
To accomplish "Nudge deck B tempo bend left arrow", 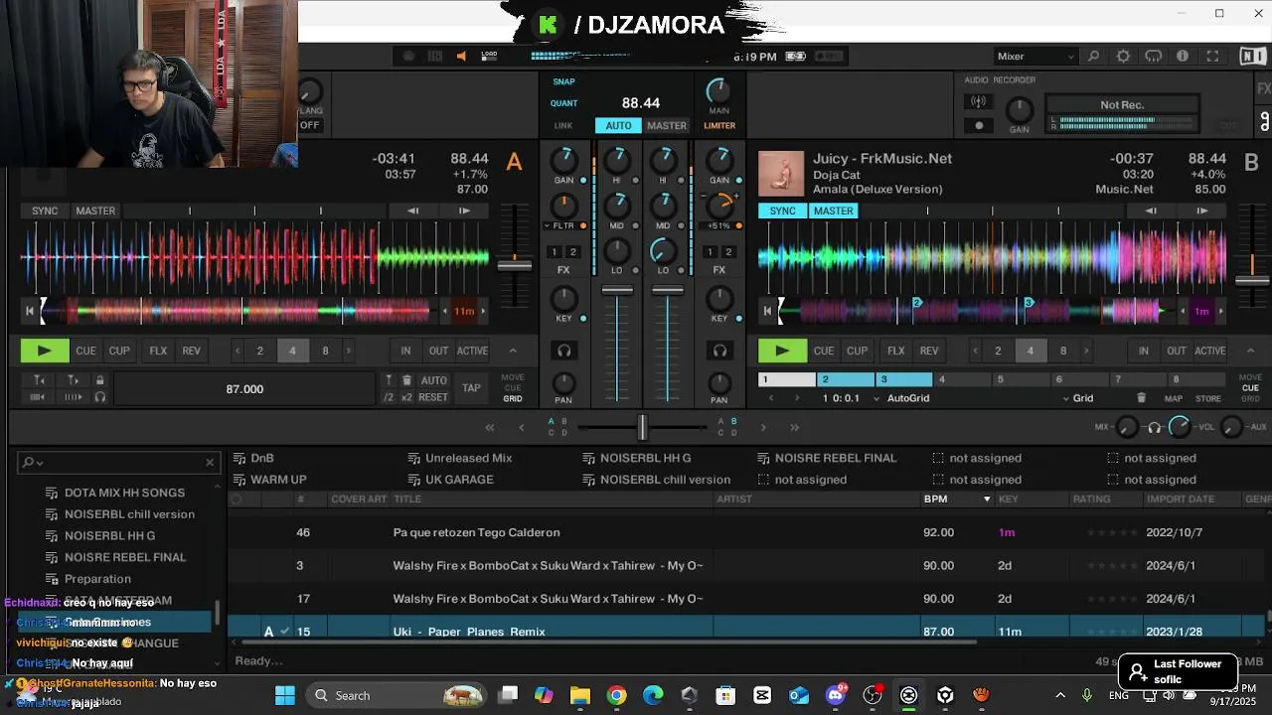I will click(1151, 211).
